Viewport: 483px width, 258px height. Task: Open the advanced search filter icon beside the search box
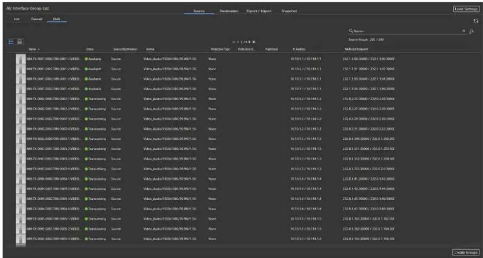click(x=471, y=31)
